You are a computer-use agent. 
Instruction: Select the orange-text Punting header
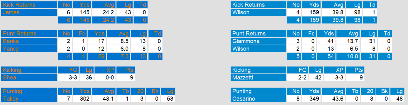tap(13, 91)
